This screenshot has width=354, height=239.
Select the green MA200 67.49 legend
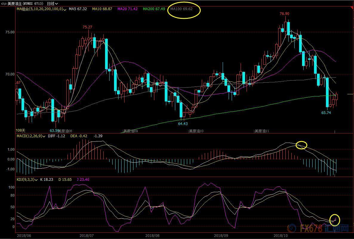[154, 9]
